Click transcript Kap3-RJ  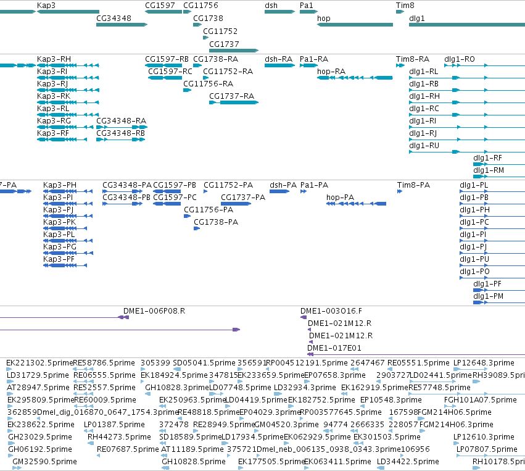[68, 90]
